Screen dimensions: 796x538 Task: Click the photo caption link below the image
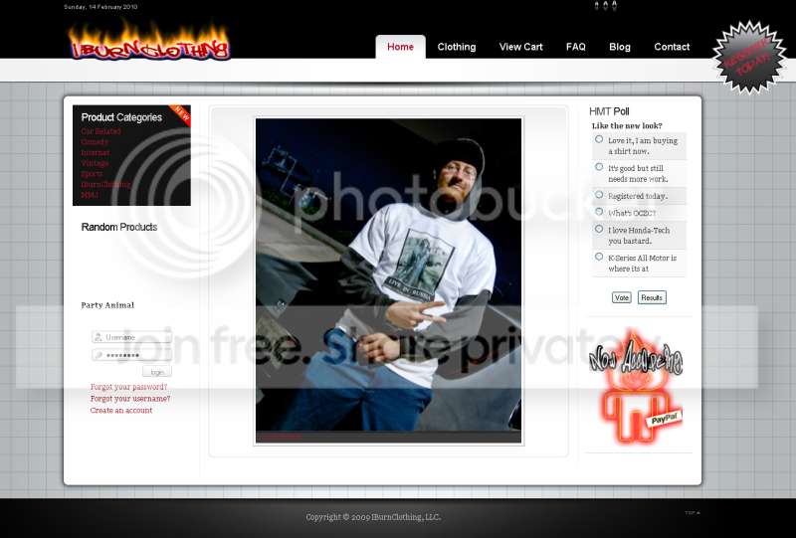(280, 437)
